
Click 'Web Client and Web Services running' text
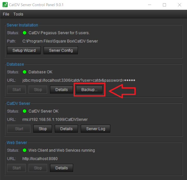(x=62, y=150)
